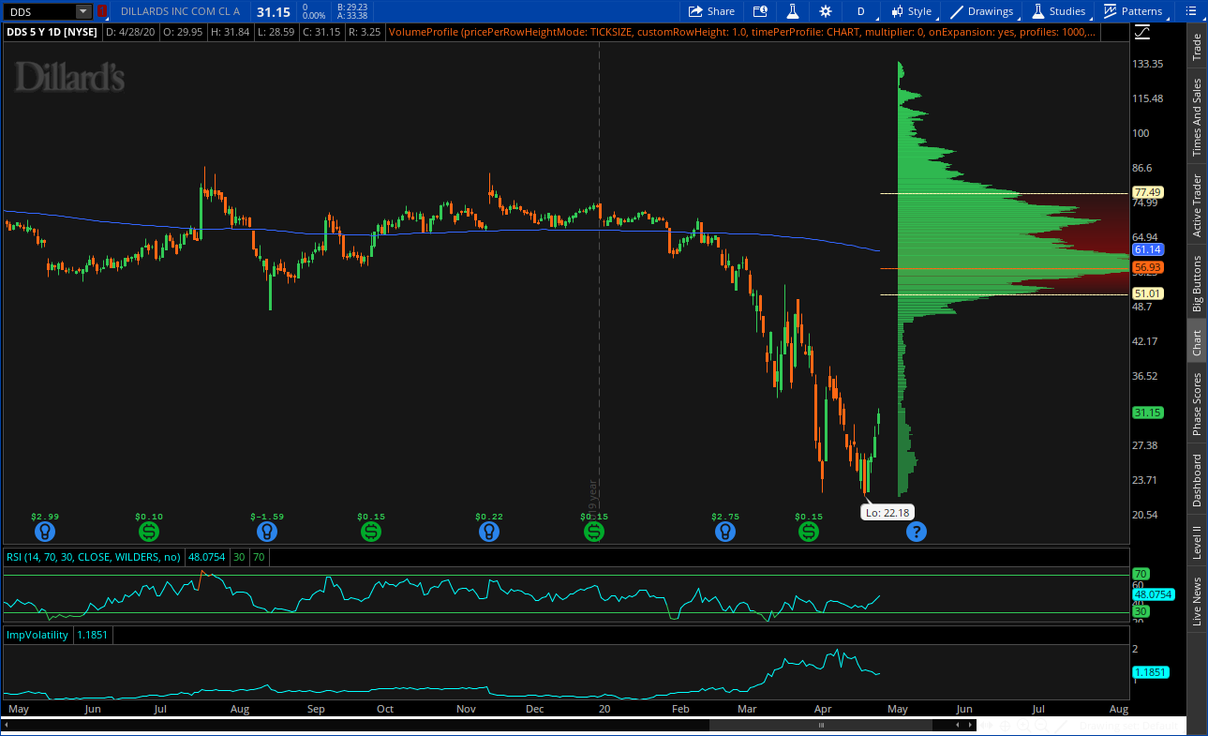Screen dimensions: 1208x736
Task: Click the 31.15 last price axis label
Action: point(1147,412)
